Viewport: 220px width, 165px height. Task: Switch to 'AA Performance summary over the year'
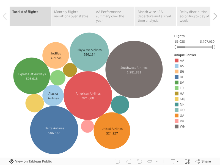pyautogui.click(x=114, y=16)
